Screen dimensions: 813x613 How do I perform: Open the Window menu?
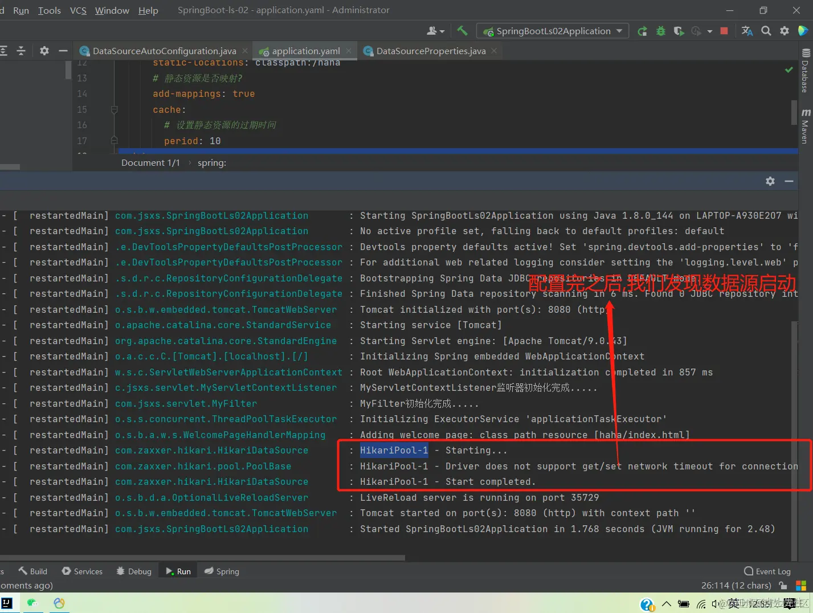click(x=112, y=10)
